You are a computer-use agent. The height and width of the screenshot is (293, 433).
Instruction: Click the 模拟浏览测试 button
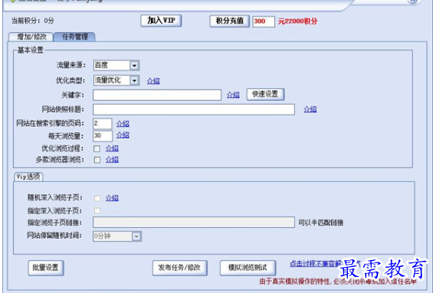pos(248,268)
